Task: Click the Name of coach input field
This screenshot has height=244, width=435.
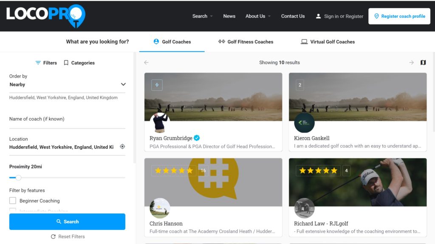Action: coord(67,119)
